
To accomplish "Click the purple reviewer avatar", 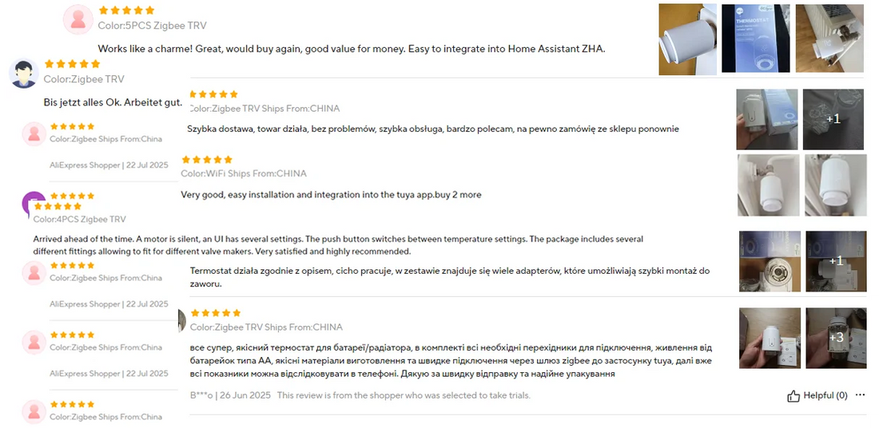I will point(34,204).
